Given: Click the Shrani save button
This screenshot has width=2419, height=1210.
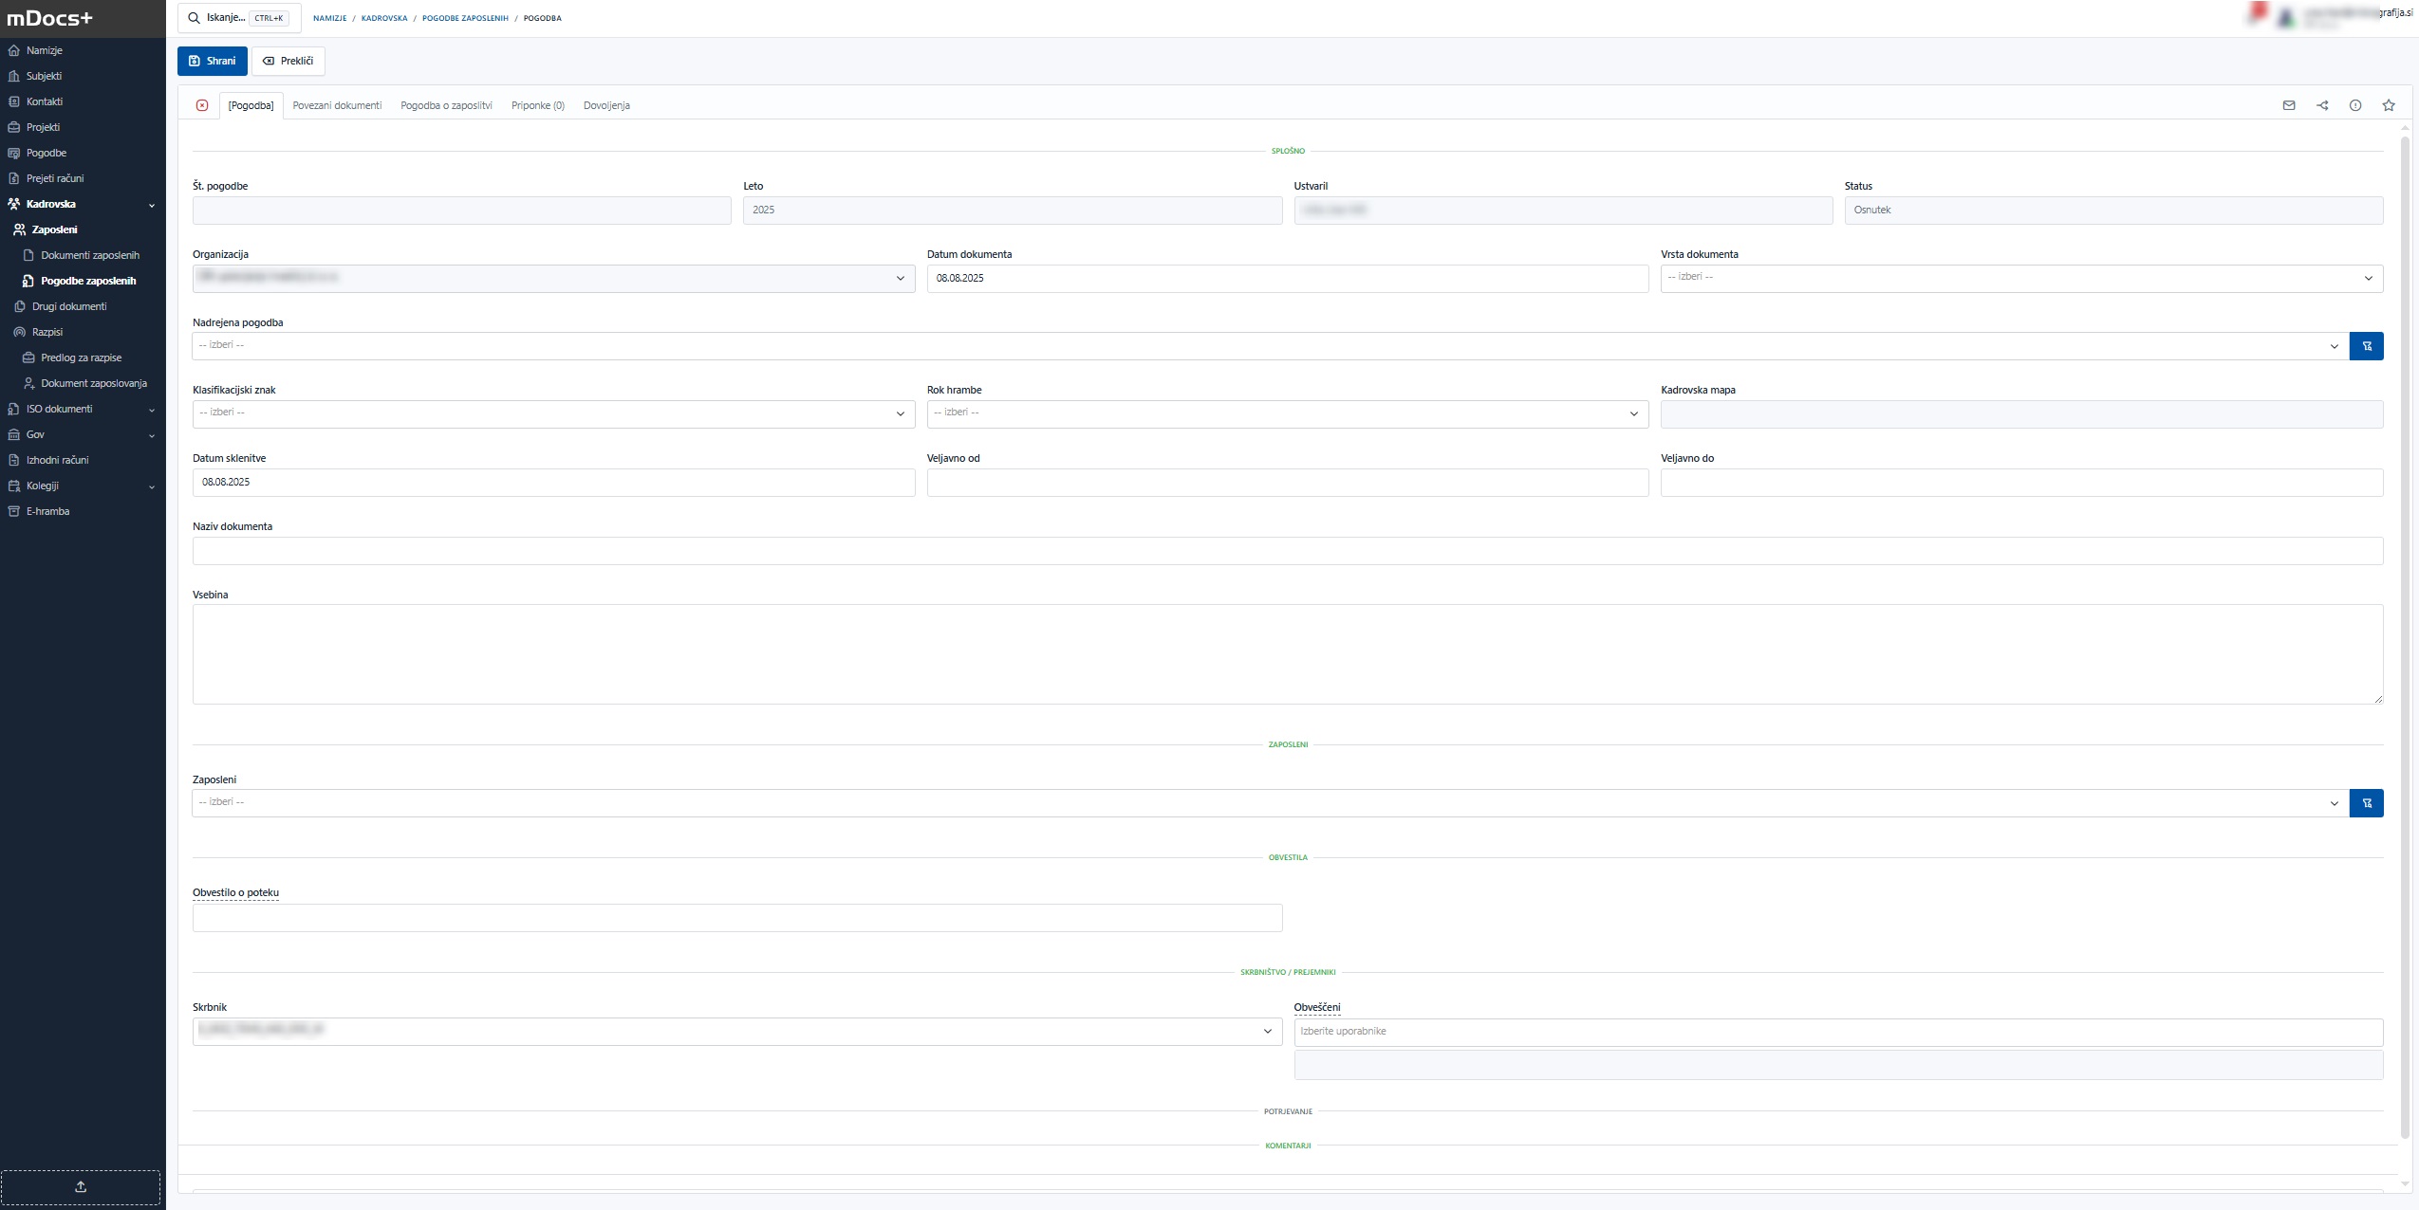Looking at the screenshot, I should (212, 61).
